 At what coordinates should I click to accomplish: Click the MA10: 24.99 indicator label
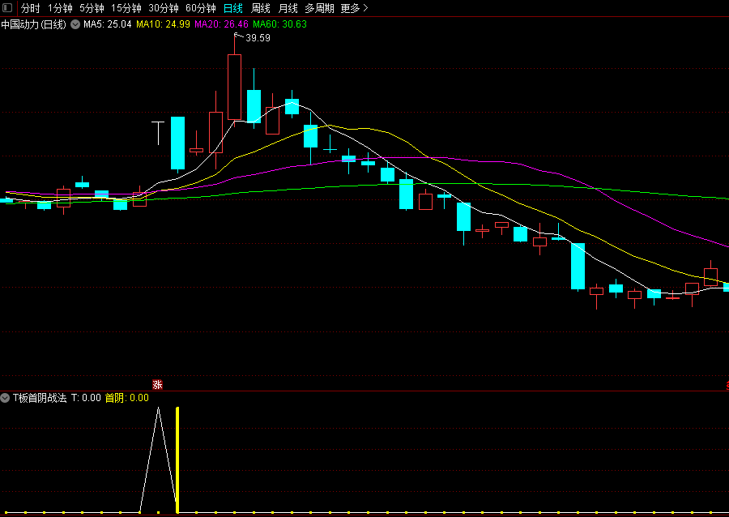[163, 24]
